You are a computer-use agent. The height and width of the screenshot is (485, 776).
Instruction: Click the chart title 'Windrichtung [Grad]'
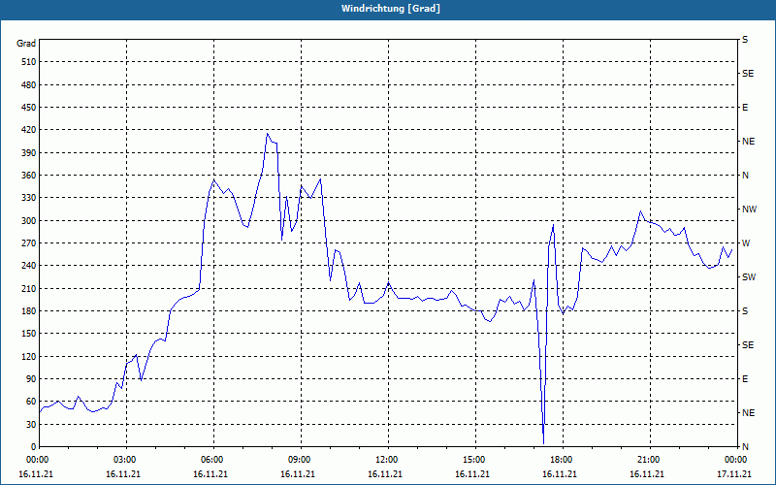(391, 9)
